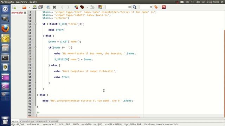The image size is (225, 126).
Task: Save the current file
Action: pyautogui.click(x=34, y=7)
